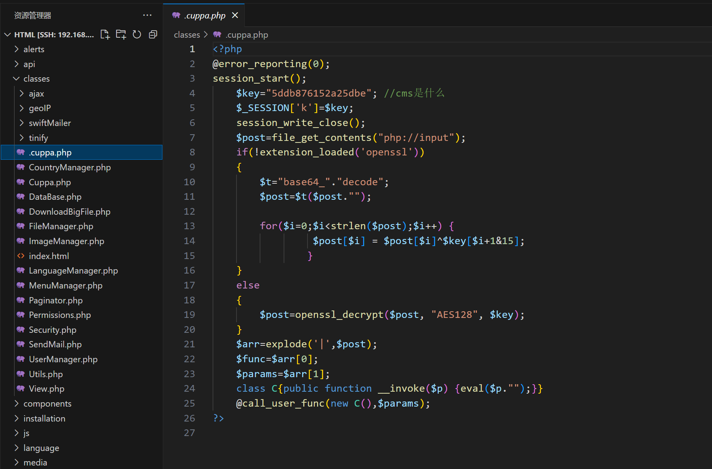This screenshot has width=712, height=469.
Task: Open UserManager.php file
Action: [82, 359]
